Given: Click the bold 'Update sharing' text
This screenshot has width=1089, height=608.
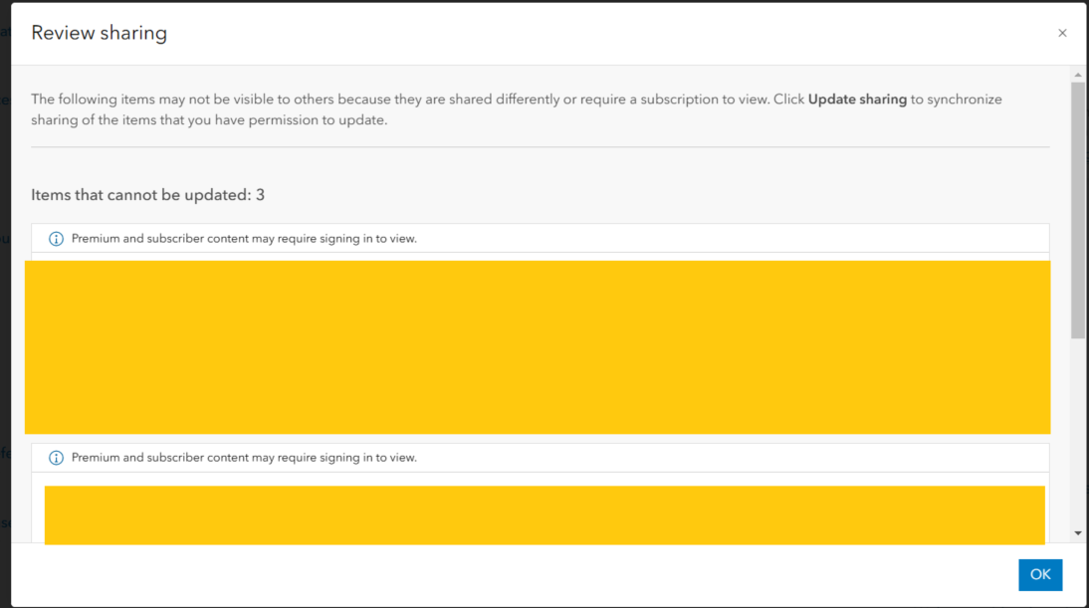Looking at the screenshot, I should (857, 100).
